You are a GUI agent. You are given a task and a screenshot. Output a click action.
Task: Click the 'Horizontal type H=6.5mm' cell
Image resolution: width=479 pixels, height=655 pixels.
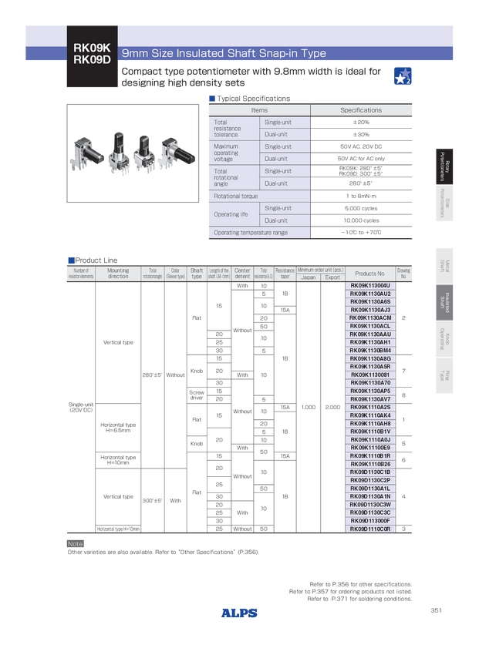click(x=118, y=428)
